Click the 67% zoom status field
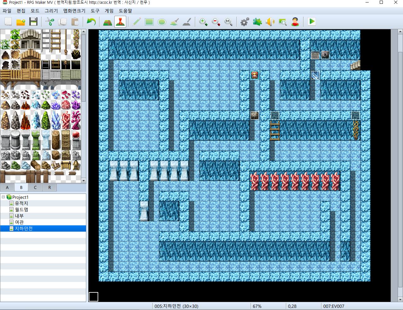The width and height of the screenshot is (403, 310). 257,306
